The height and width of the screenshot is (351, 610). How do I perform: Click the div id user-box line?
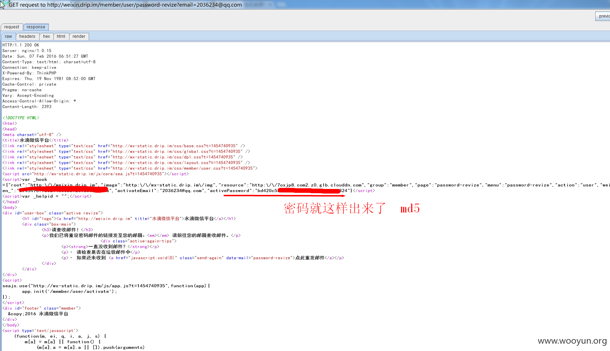53,213
